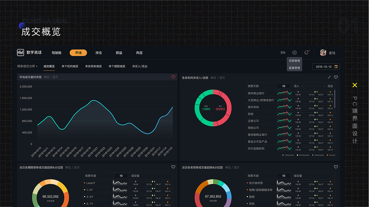Edit 观察天数 value in 各期限债券 panel
Image resolution: width=369 pixels, height=207 pixels.
coord(121,176)
